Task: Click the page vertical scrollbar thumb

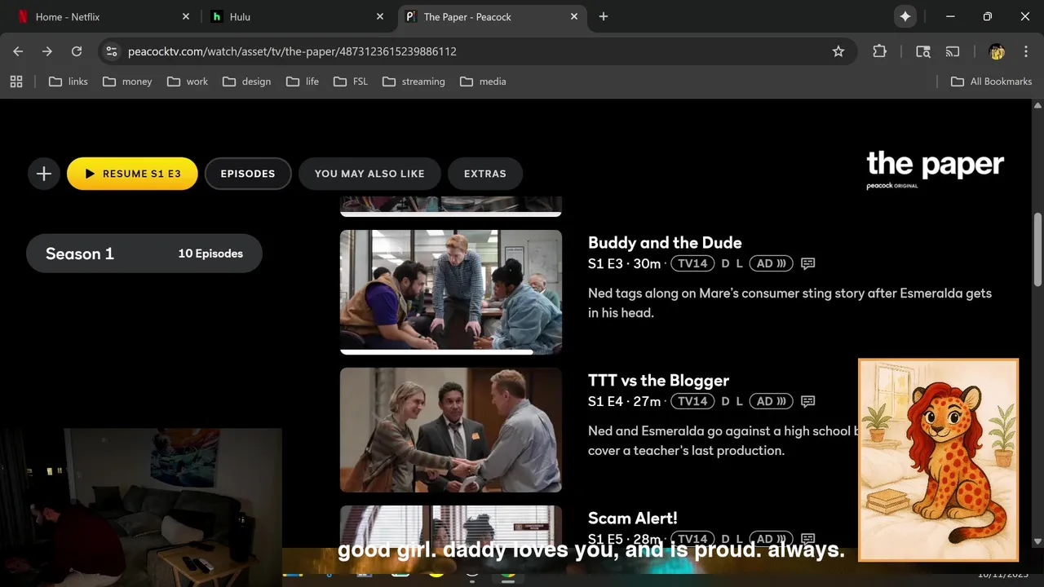Action: 1037,249
